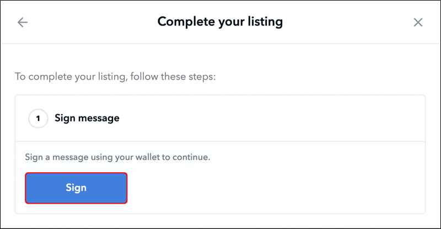Sign the message with your wallet
This screenshot has width=441, height=229.
[x=76, y=188]
